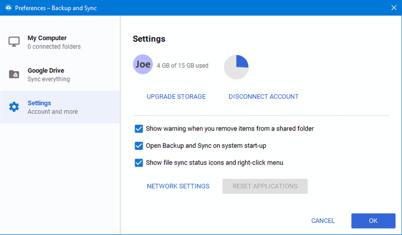
Task: Click the My Computer monitor icon
Action: (14, 42)
